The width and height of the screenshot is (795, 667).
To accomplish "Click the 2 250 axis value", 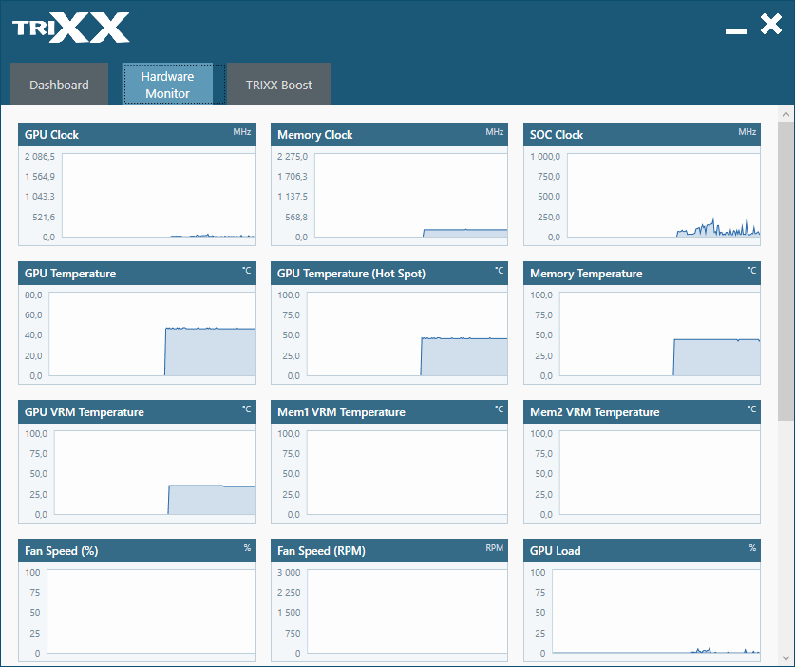I will (x=289, y=593).
